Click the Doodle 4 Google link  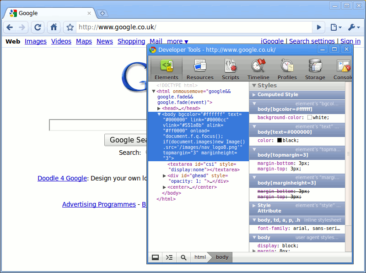click(62, 178)
